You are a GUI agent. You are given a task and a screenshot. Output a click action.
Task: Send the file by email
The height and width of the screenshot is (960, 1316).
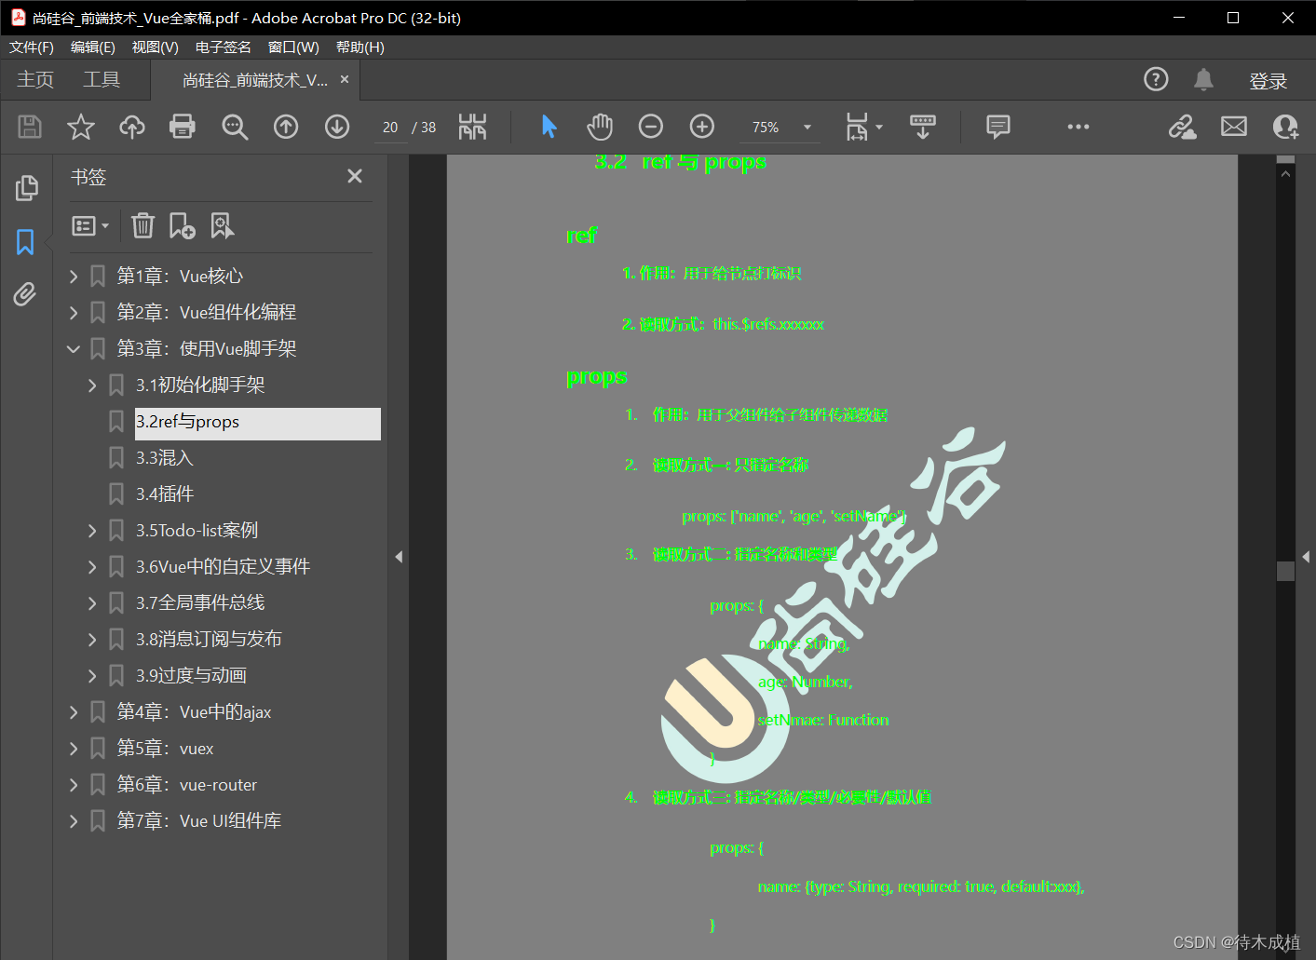point(1234,127)
